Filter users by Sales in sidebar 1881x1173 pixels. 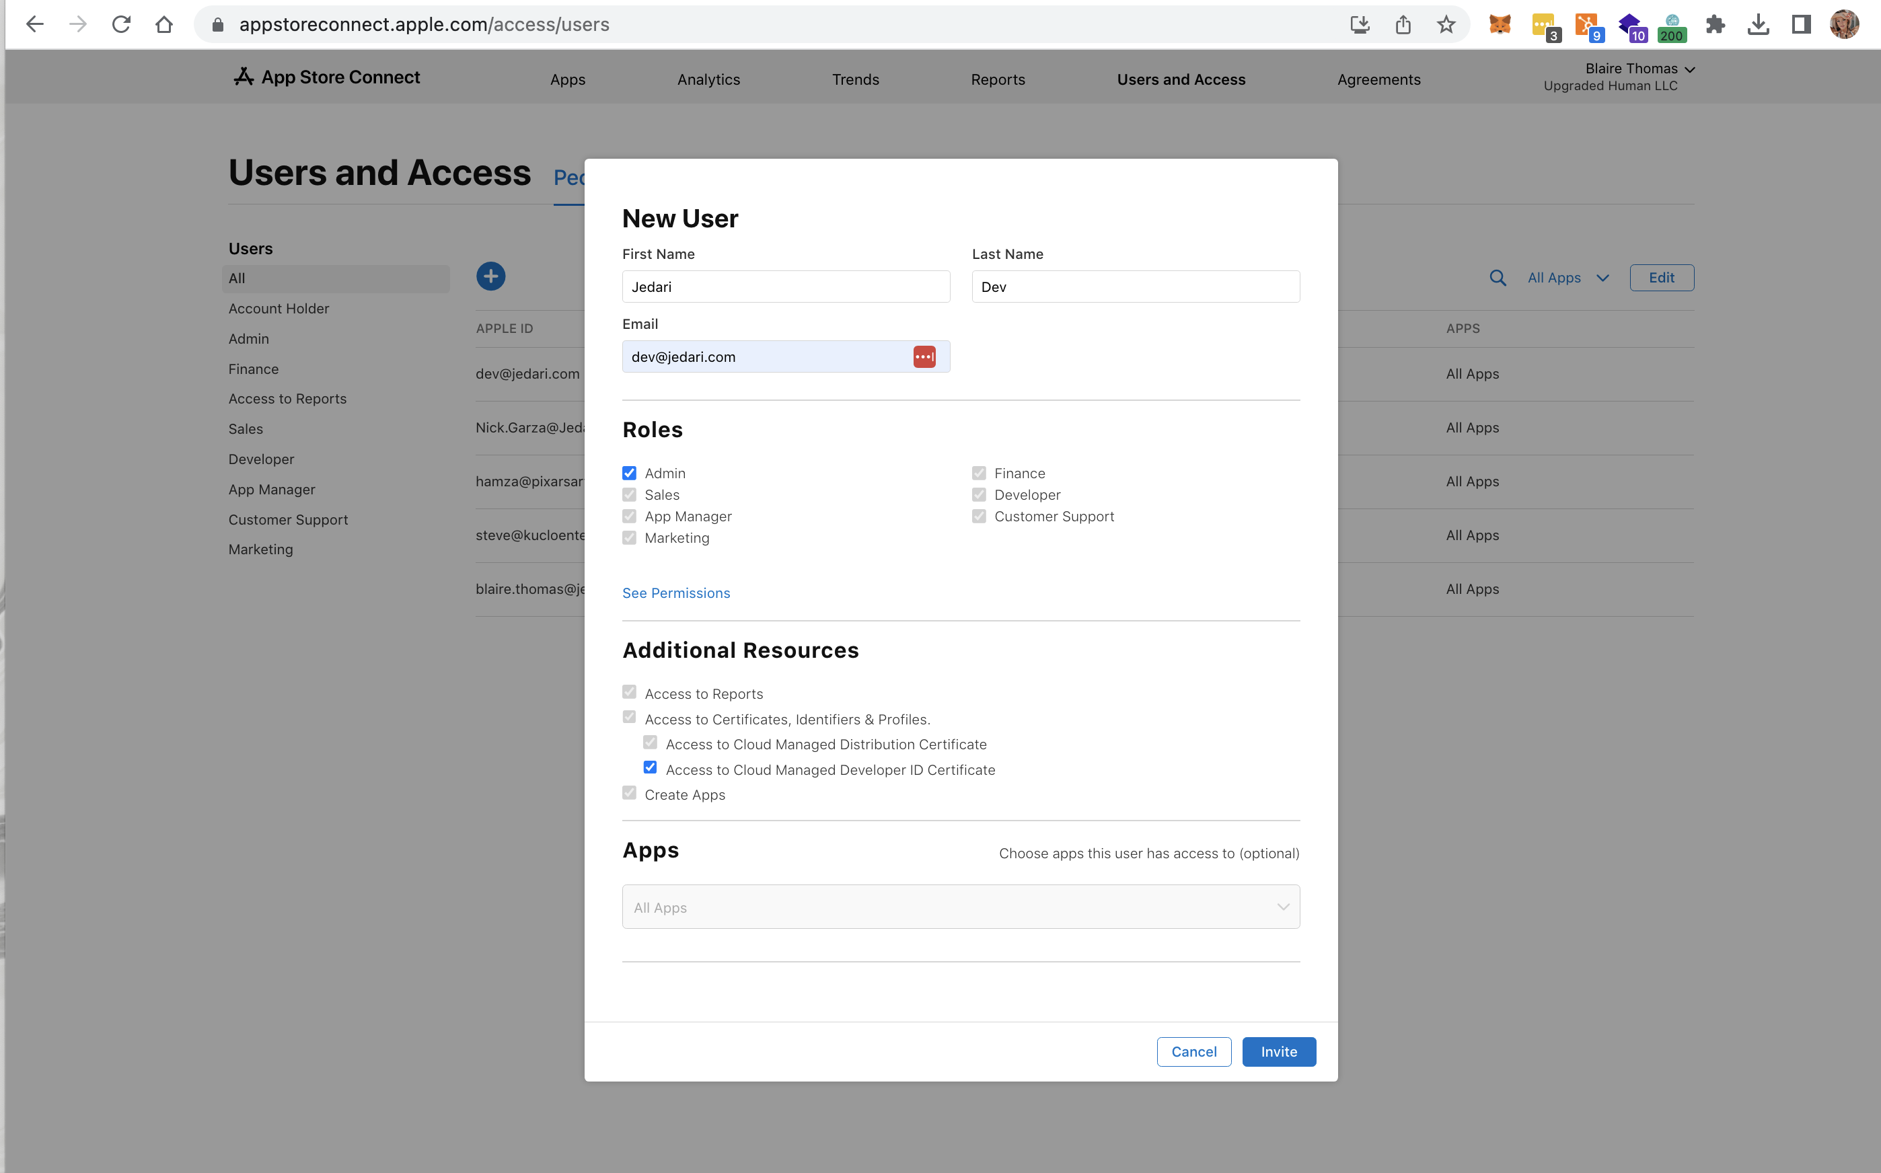pyautogui.click(x=245, y=429)
